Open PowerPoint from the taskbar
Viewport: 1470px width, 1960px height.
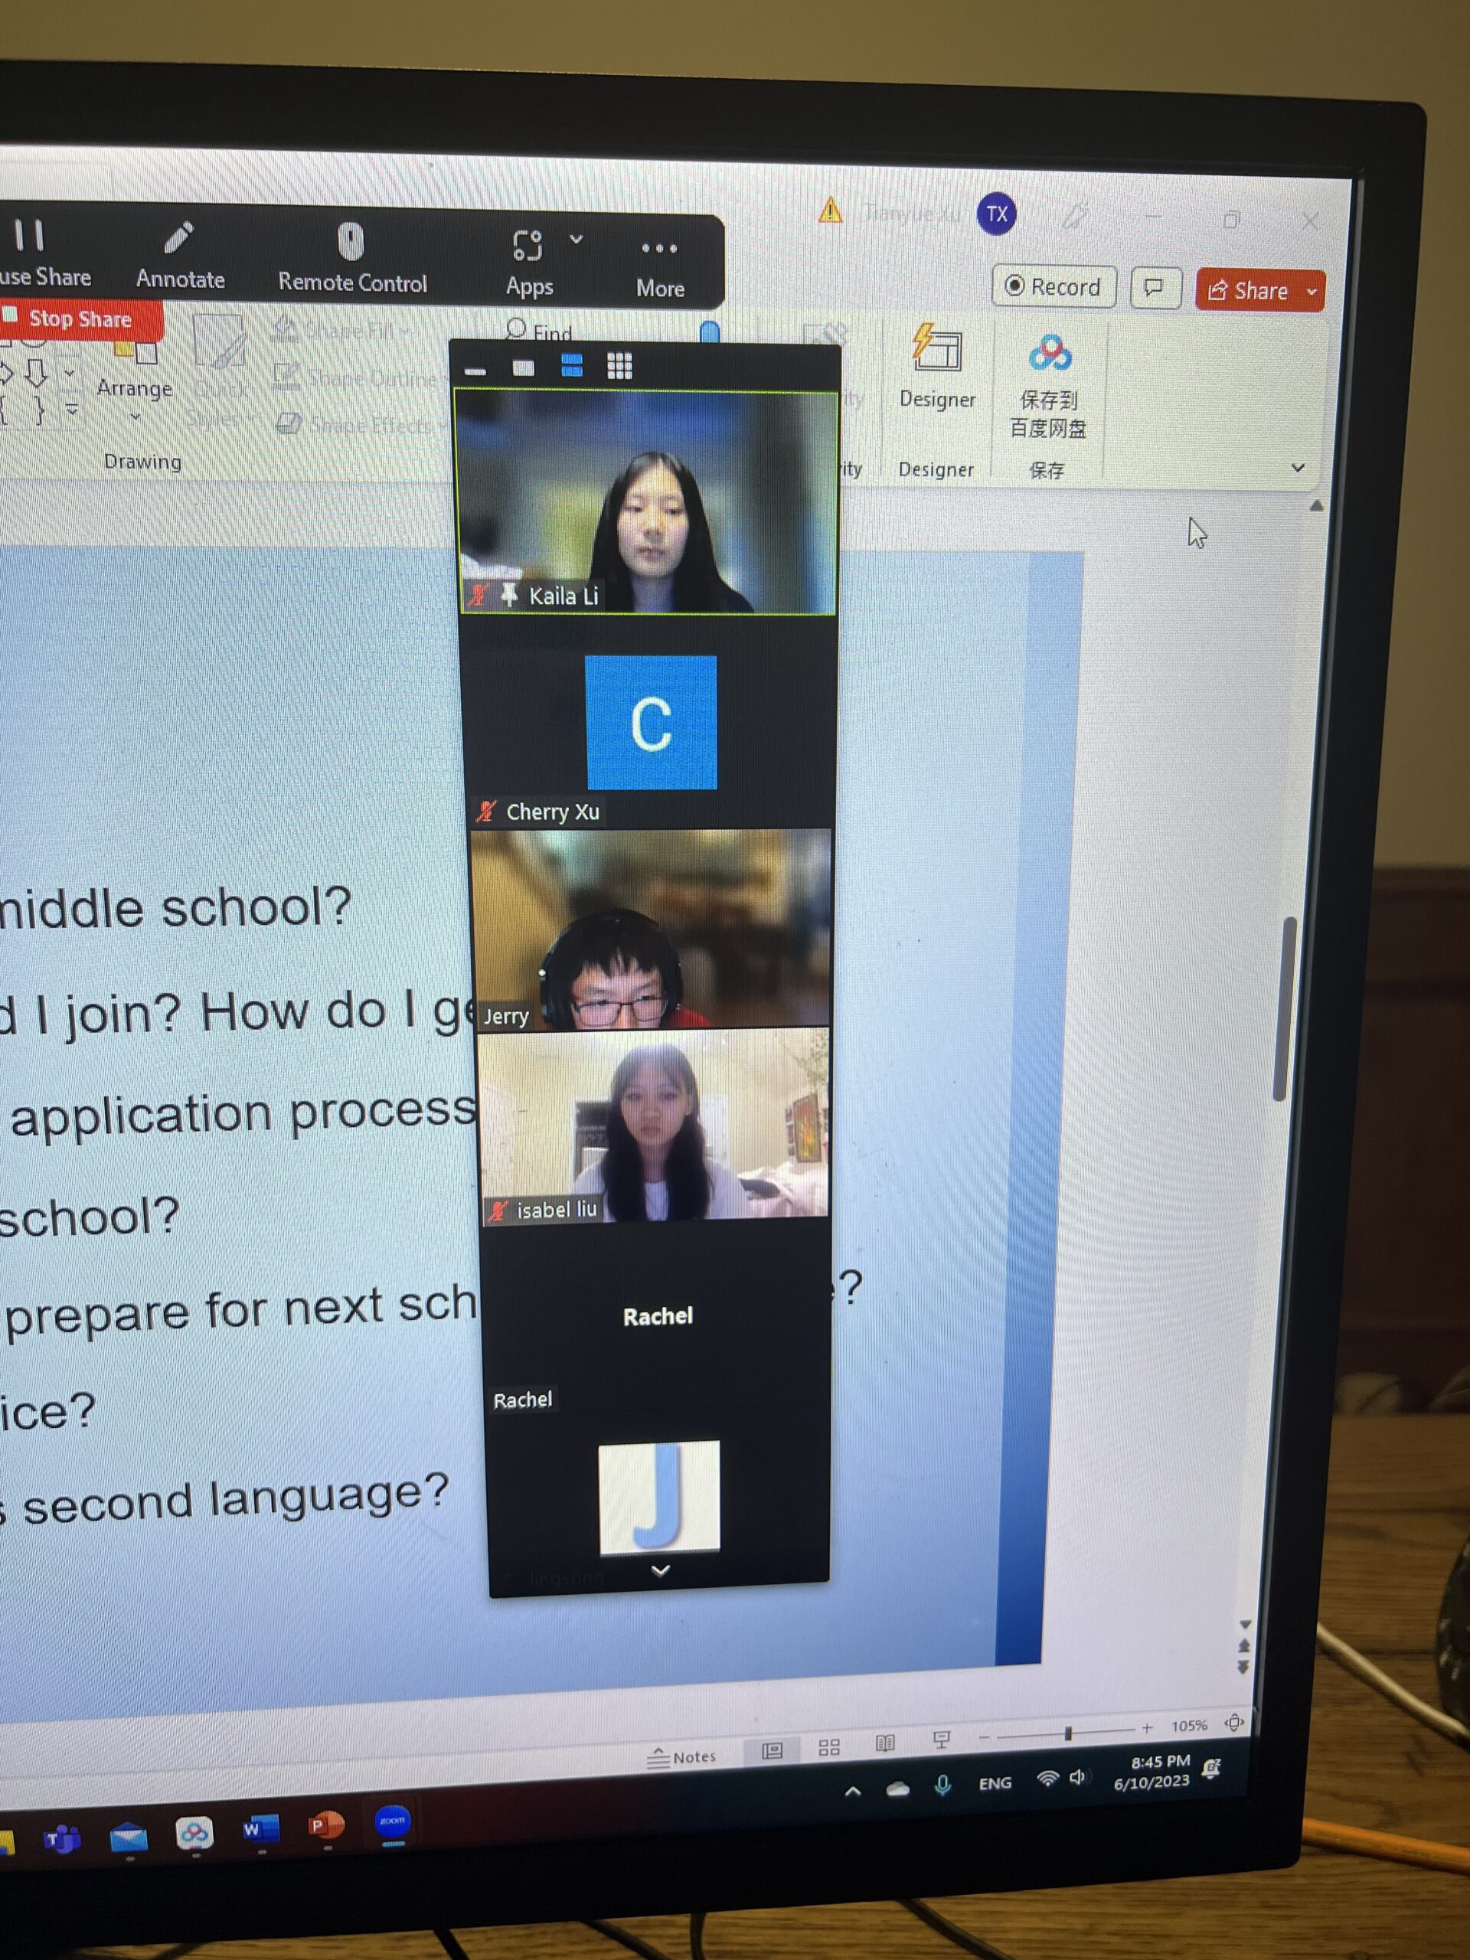pos(326,1825)
